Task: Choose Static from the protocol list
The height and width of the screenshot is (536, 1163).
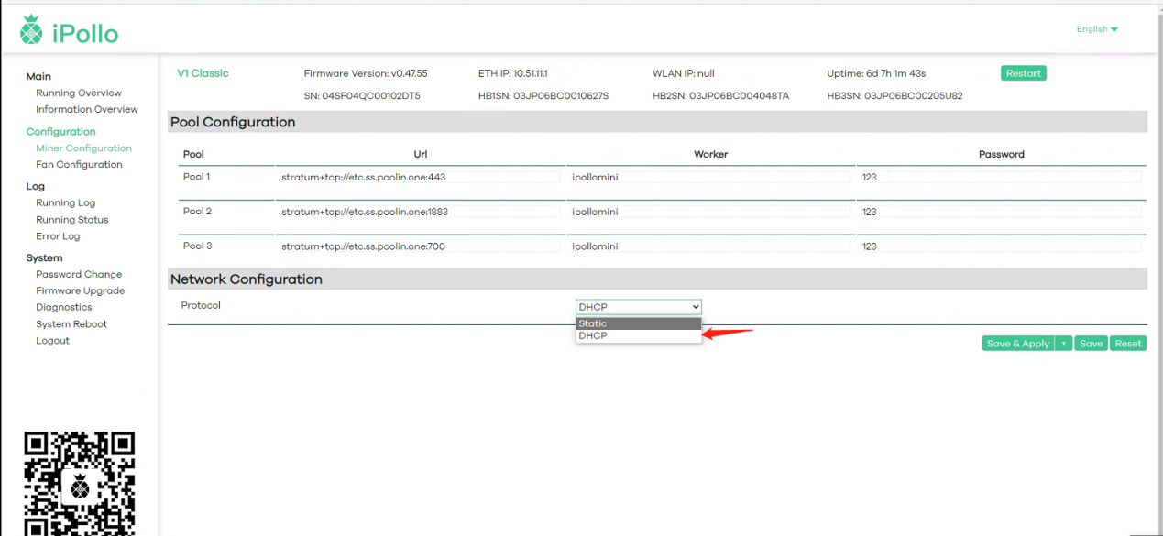Action: pyautogui.click(x=638, y=323)
